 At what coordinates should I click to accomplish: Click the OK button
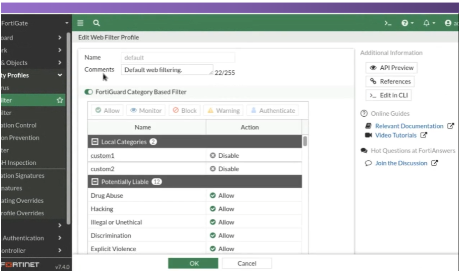193,264
